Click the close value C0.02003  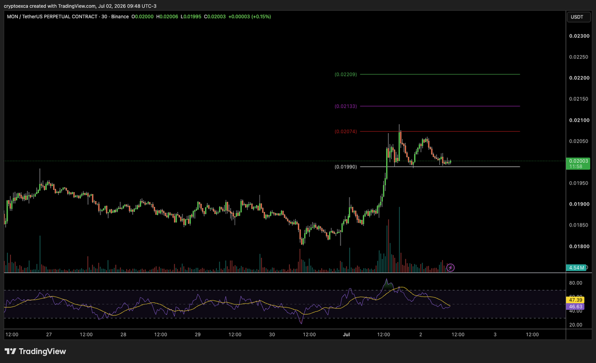tap(215, 17)
